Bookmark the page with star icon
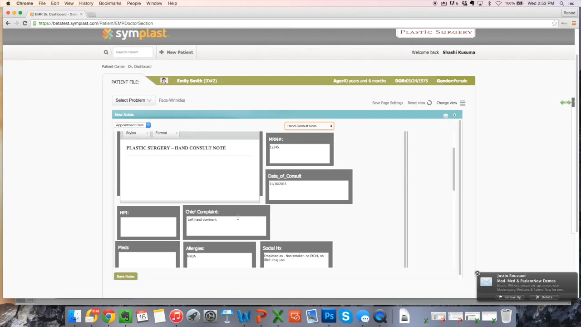The image size is (581, 327). pyautogui.click(x=554, y=23)
